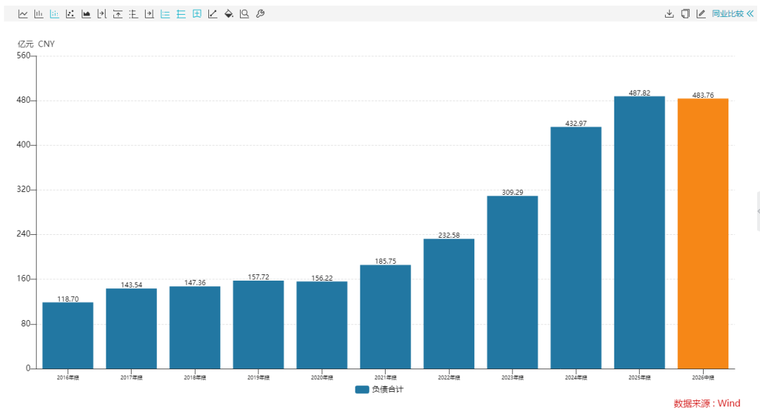
Task: Select the bar chart icon
Action: click(x=39, y=14)
